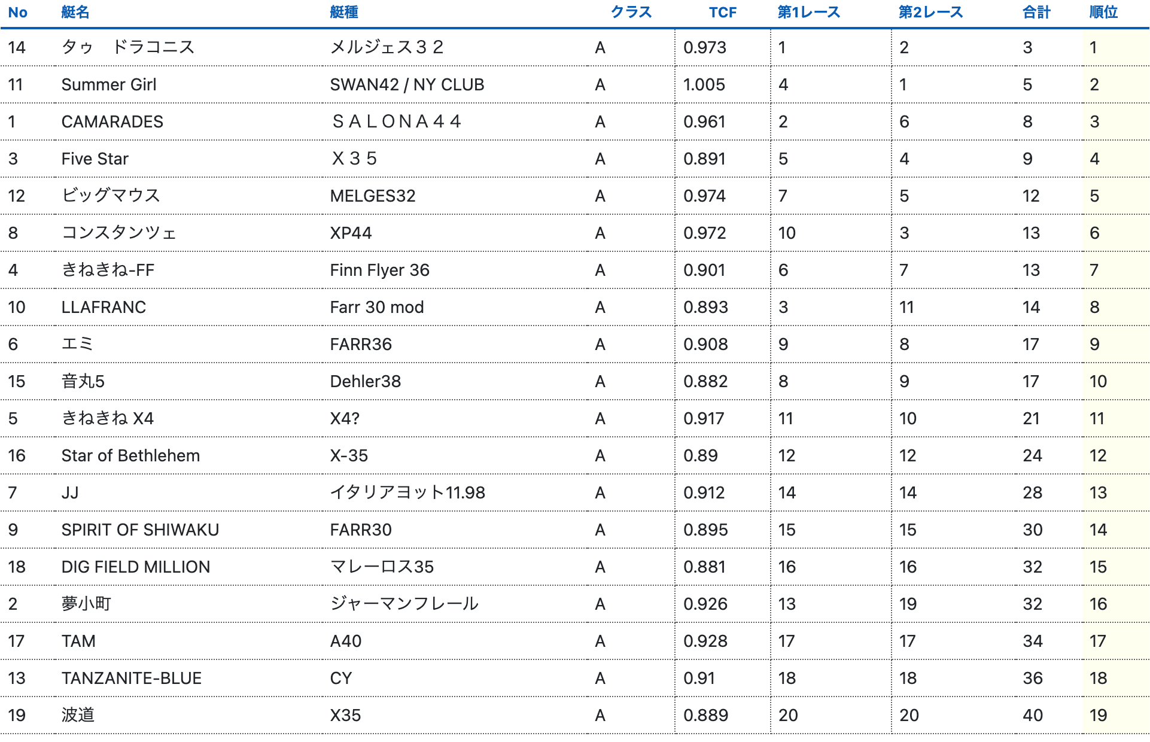Screen dimensions: 1150x742
Task: Click the SWAN42 / NY CLUB boat type
Action: pyautogui.click(x=407, y=85)
